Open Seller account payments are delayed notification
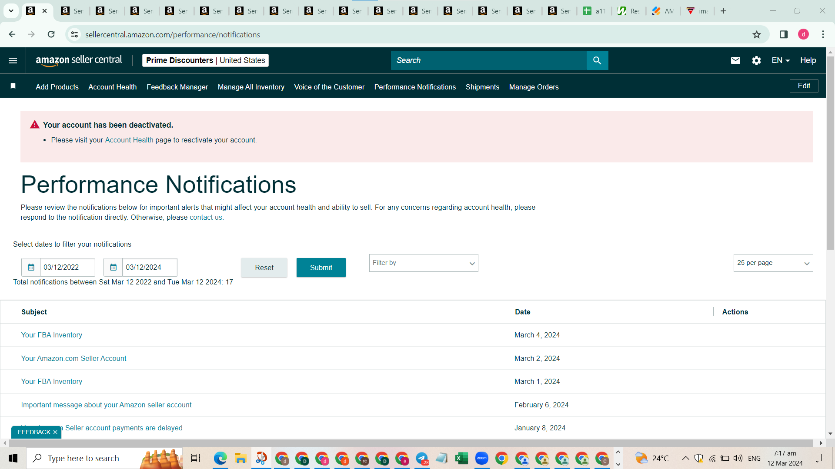This screenshot has height=469, width=835. [124, 428]
